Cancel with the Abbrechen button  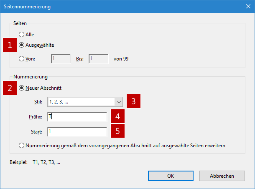point(222,176)
